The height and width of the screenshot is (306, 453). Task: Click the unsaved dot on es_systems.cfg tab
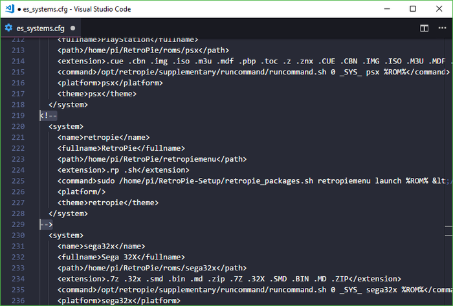[x=72, y=28]
